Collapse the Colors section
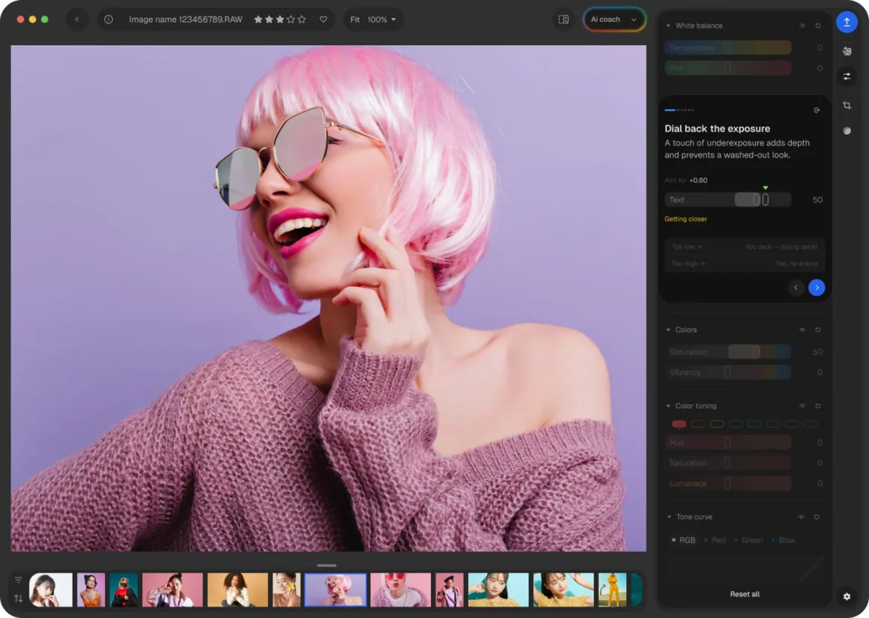Screen dimensions: 869x618 coord(668,330)
